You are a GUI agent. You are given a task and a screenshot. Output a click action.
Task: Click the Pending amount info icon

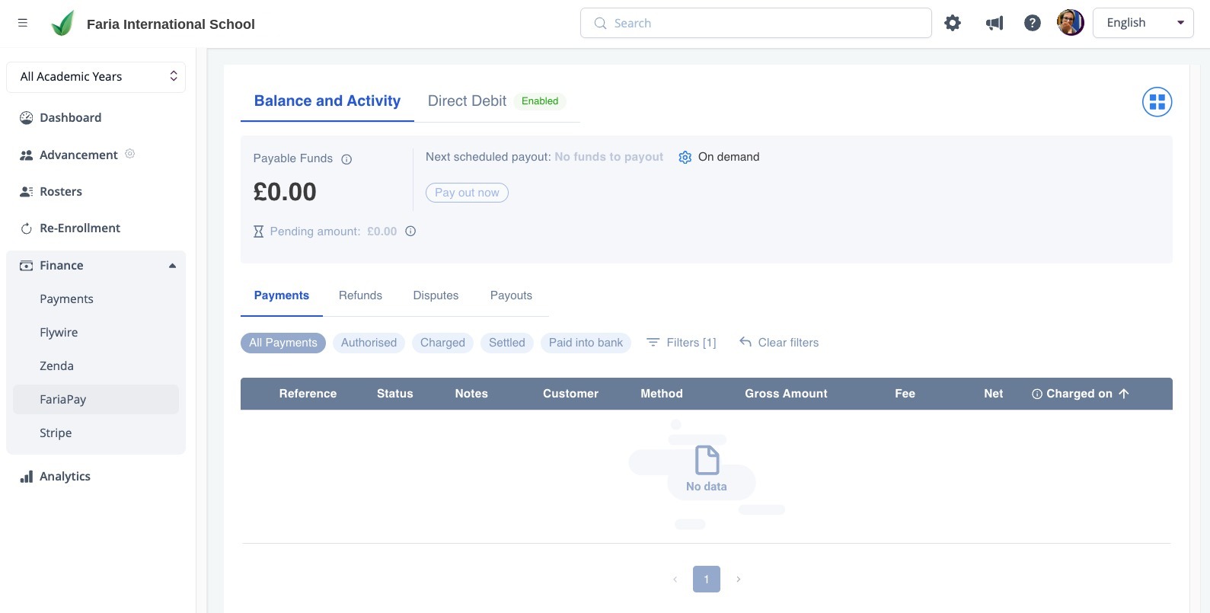[410, 231]
